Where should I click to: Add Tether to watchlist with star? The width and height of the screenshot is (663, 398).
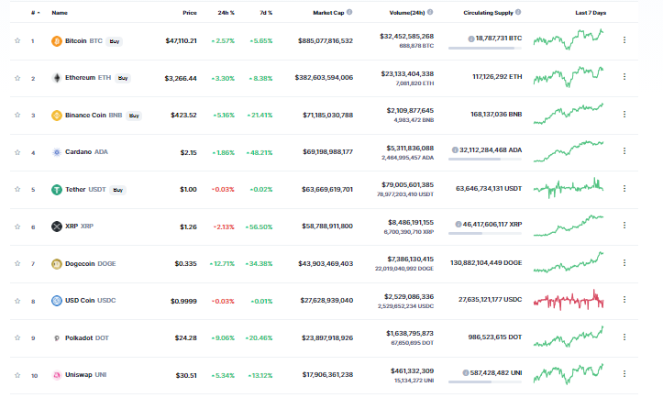pyautogui.click(x=17, y=189)
